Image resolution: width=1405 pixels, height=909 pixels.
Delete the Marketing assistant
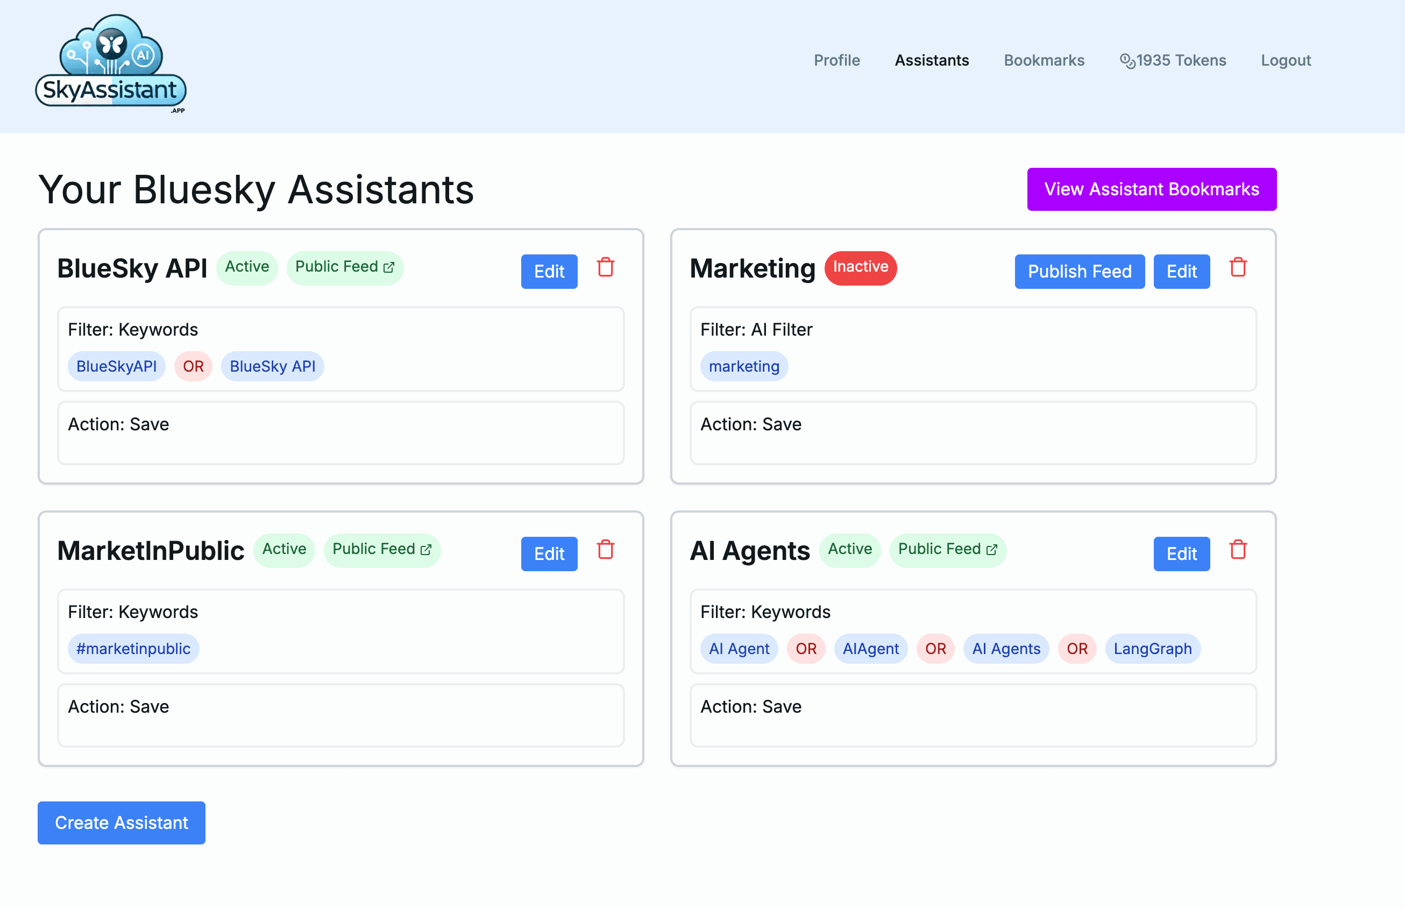point(1238,267)
